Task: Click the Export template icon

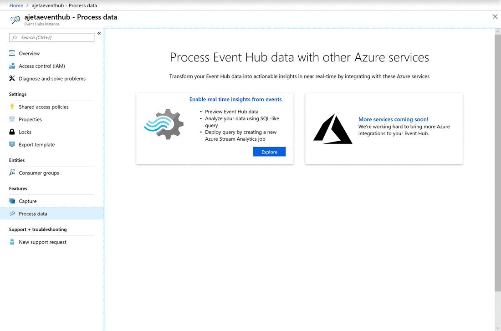Action: coord(11,144)
